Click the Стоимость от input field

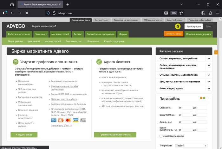click(187, 108)
